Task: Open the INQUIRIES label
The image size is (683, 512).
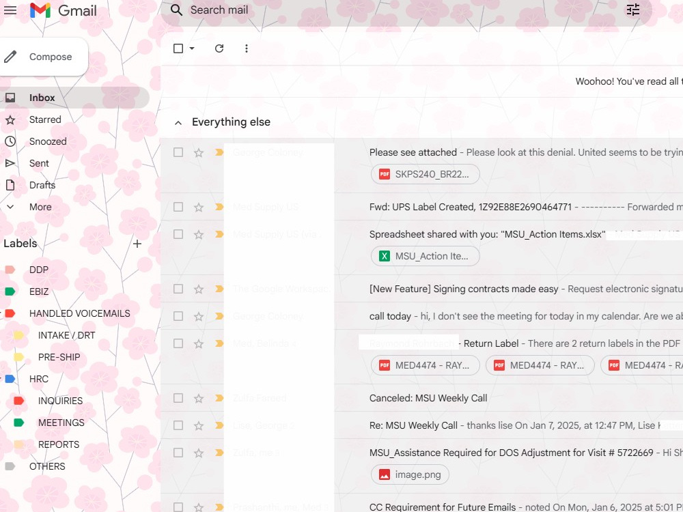Action: pos(60,401)
